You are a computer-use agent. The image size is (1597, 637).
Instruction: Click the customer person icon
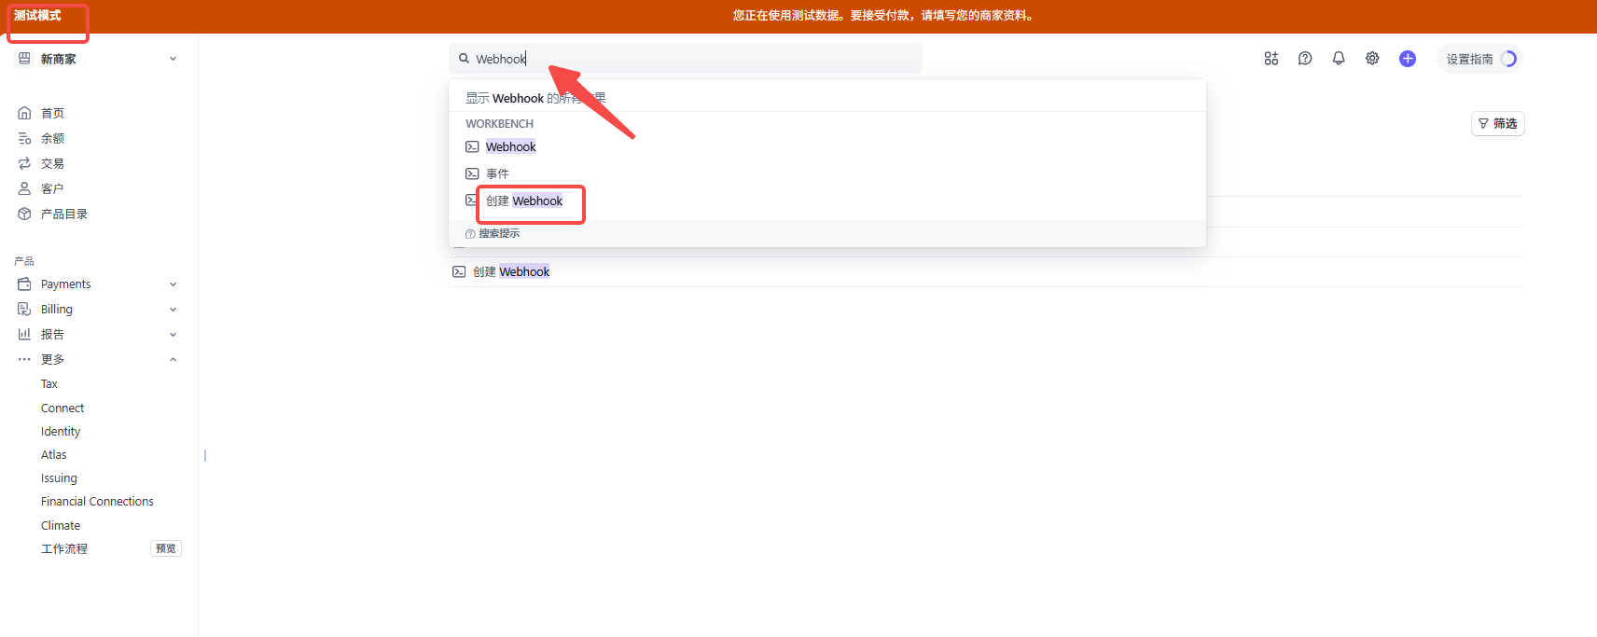(24, 188)
